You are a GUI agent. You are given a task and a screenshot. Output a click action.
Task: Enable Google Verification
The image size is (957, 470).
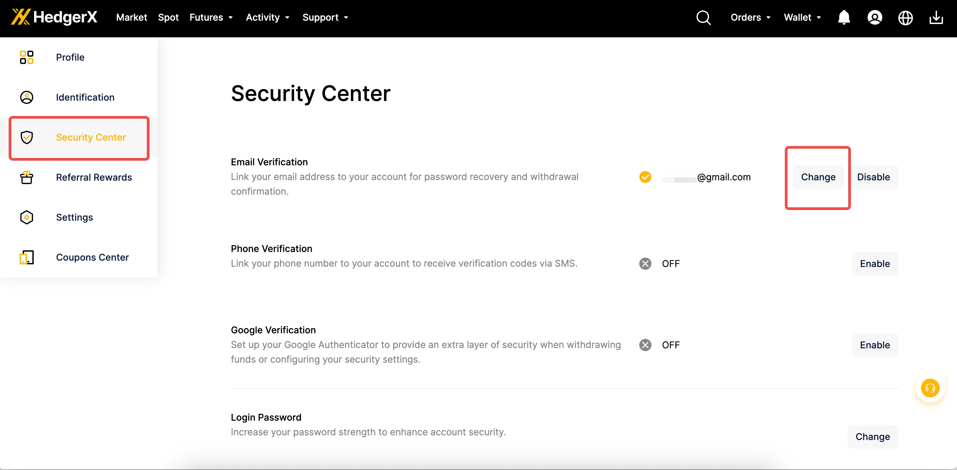(875, 345)
